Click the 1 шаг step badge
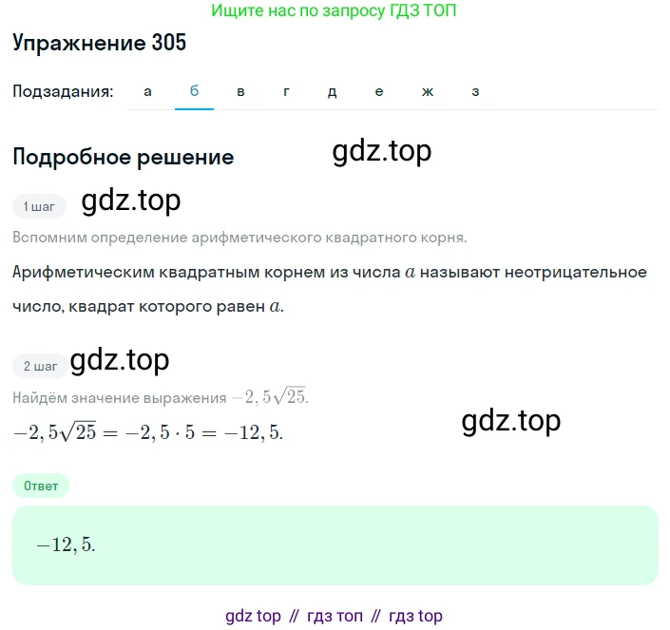Viewport: 670px width, 630px height. pos(39,206)
